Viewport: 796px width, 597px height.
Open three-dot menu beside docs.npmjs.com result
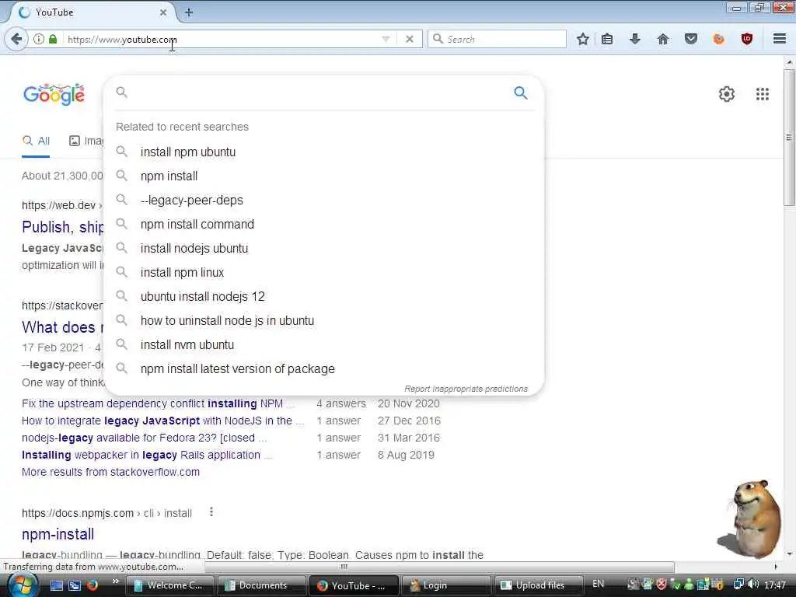211,512
